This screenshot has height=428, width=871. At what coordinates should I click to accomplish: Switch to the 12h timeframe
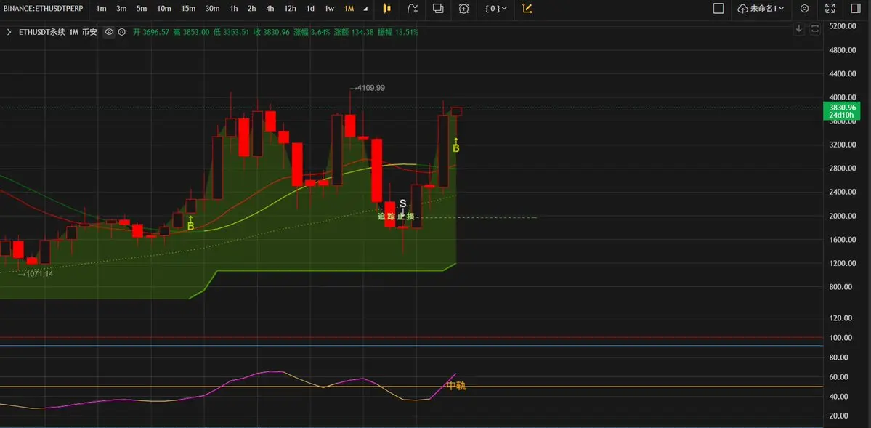coord(290,8)
